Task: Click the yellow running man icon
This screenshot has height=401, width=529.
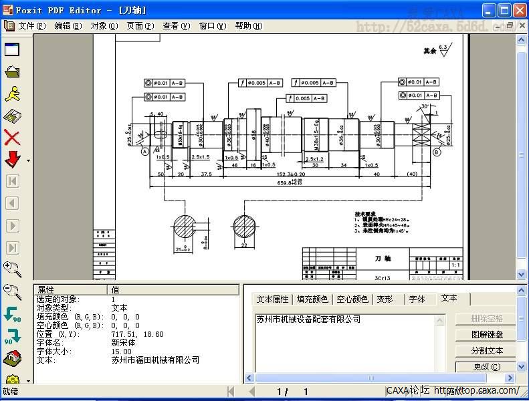Action: point(12,94)
